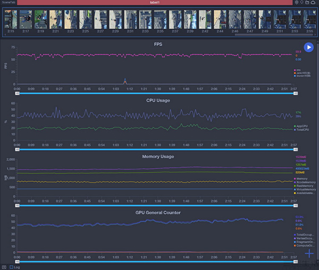
Task: Click the lightbulb icon in top bar
Action: (x=301, y=3)
